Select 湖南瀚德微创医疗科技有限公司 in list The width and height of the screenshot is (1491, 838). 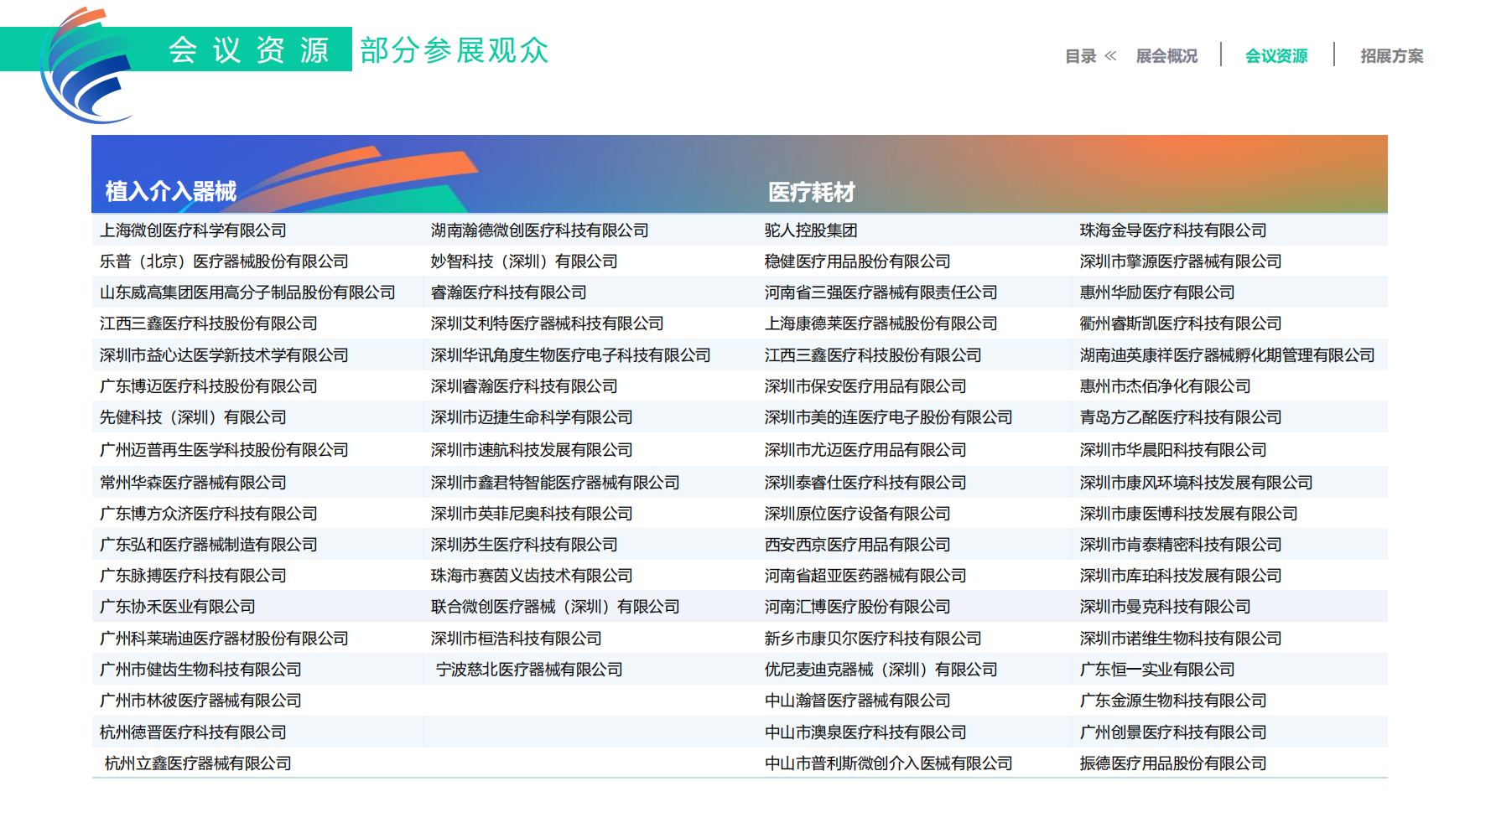539,230
